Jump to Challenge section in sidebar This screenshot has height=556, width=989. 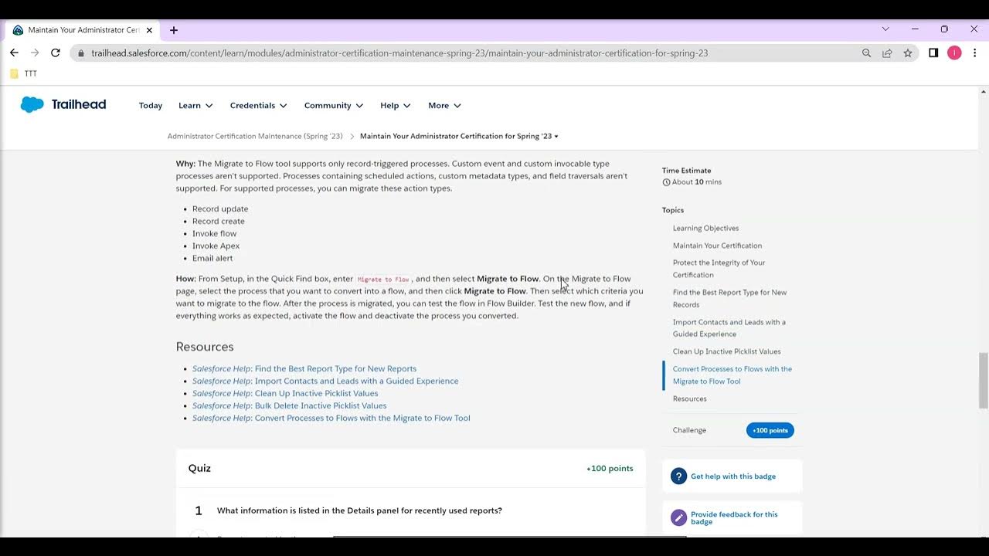(689, 430)
